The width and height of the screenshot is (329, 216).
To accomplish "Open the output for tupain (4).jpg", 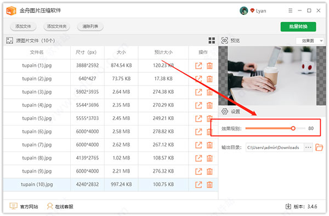I will 198,105.
